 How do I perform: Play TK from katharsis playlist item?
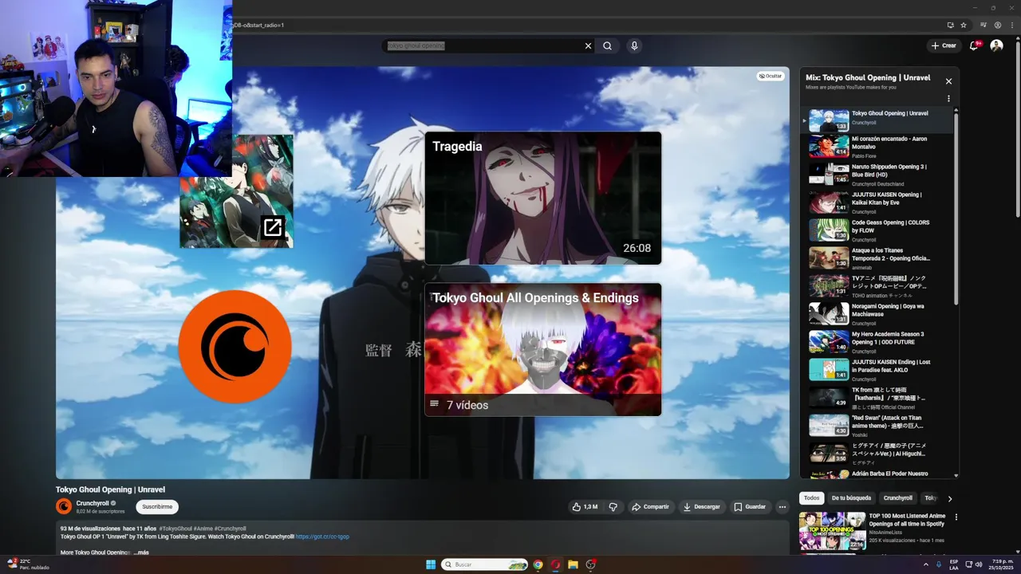[877, 398]
